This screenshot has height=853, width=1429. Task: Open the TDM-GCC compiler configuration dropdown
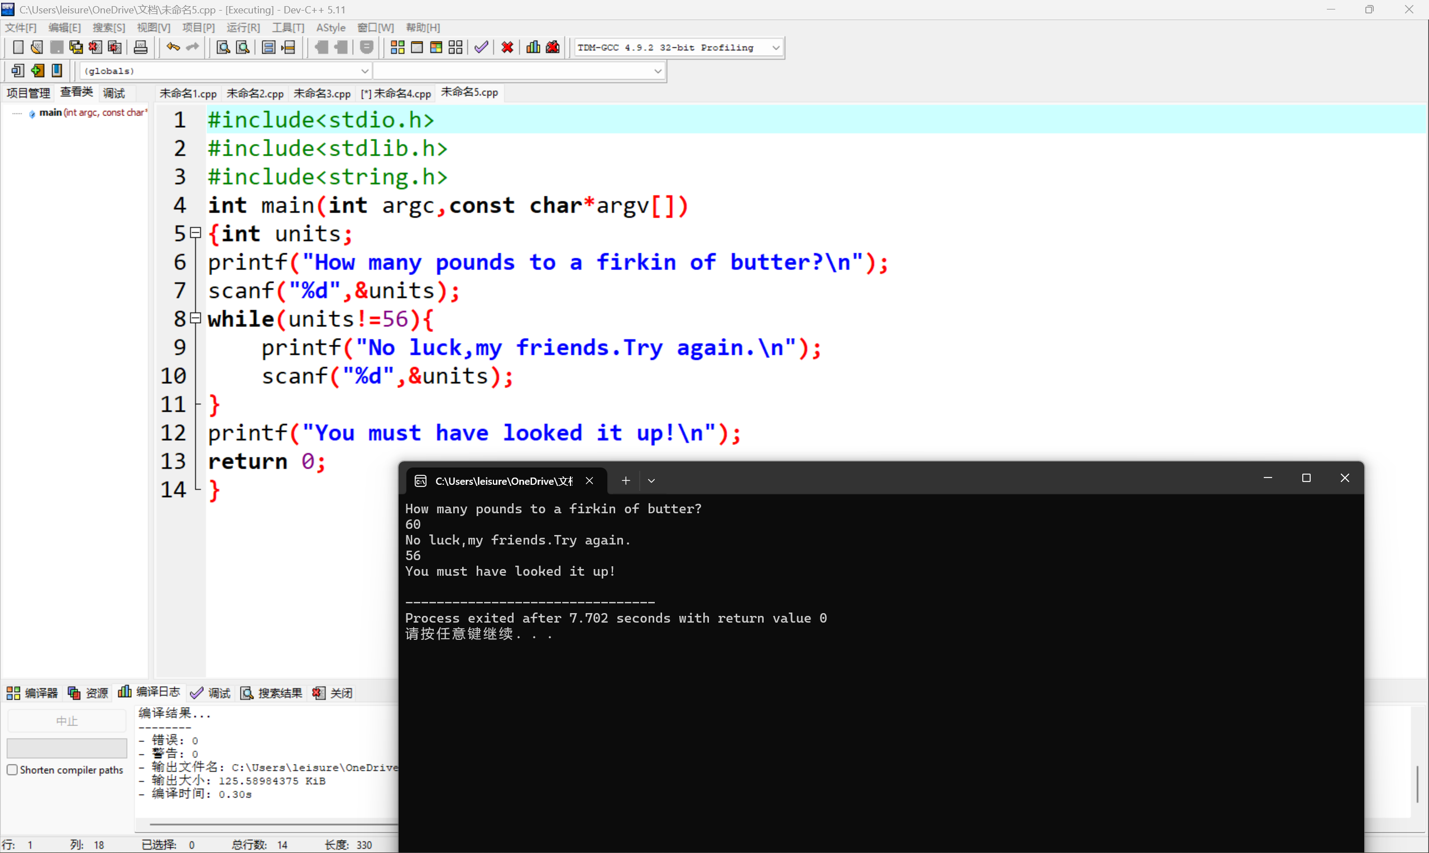776,48
